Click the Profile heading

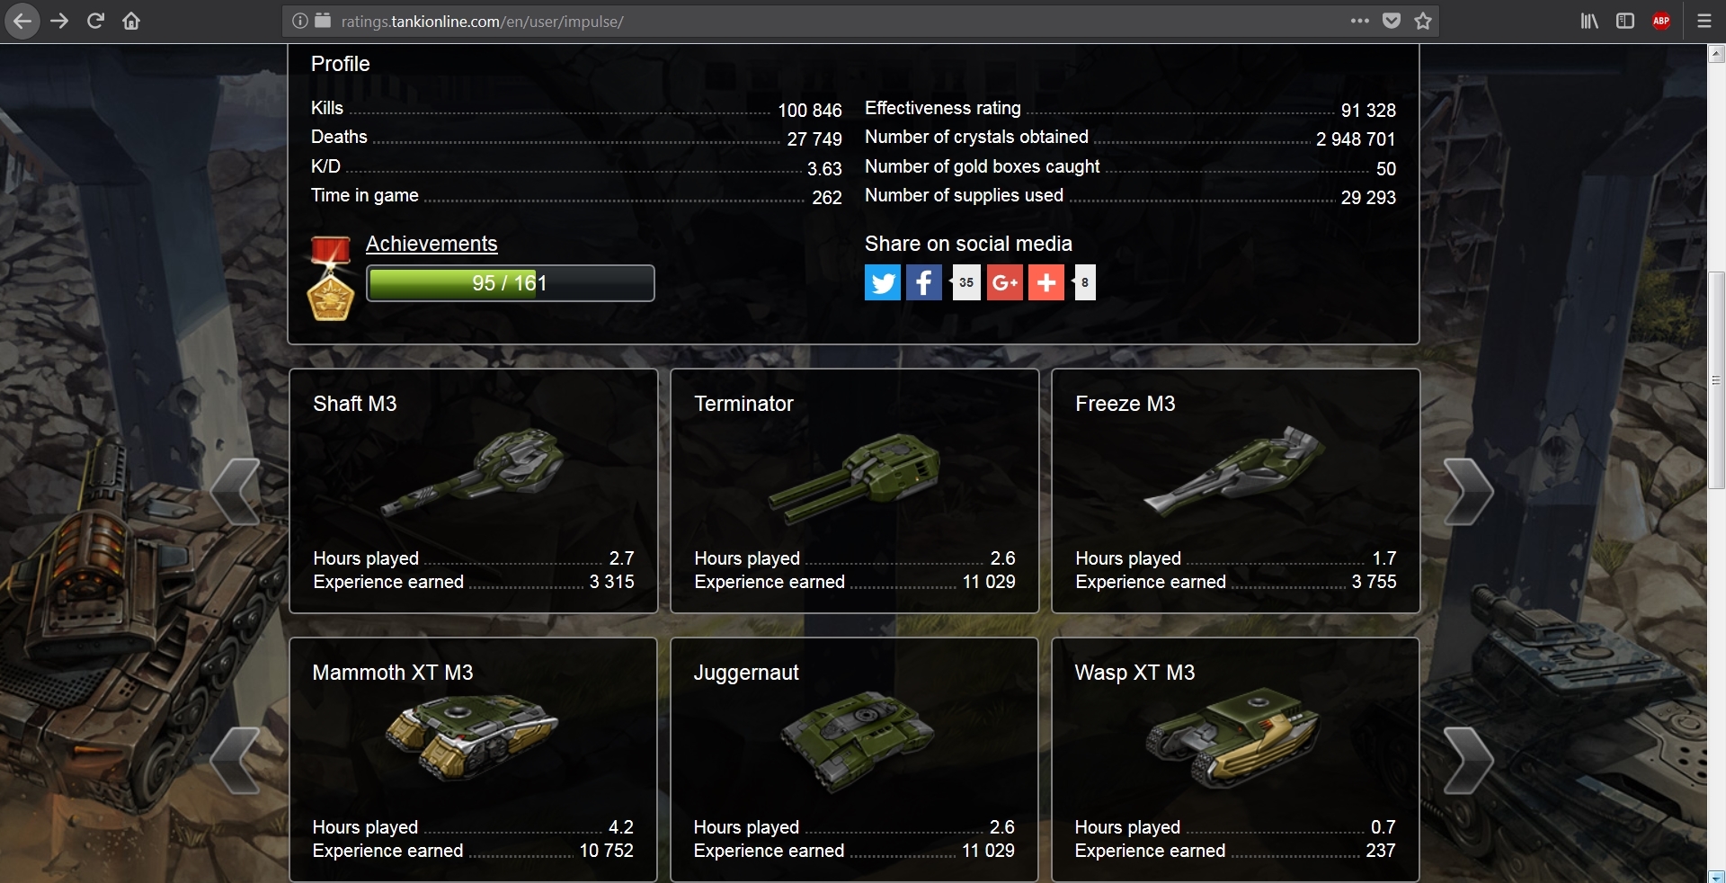click(341, 64)
